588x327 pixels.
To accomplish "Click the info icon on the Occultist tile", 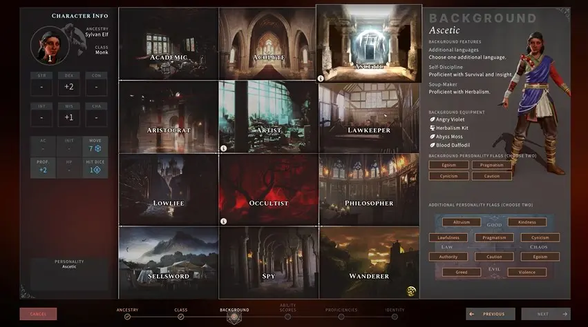I will [x=223, y=221].
